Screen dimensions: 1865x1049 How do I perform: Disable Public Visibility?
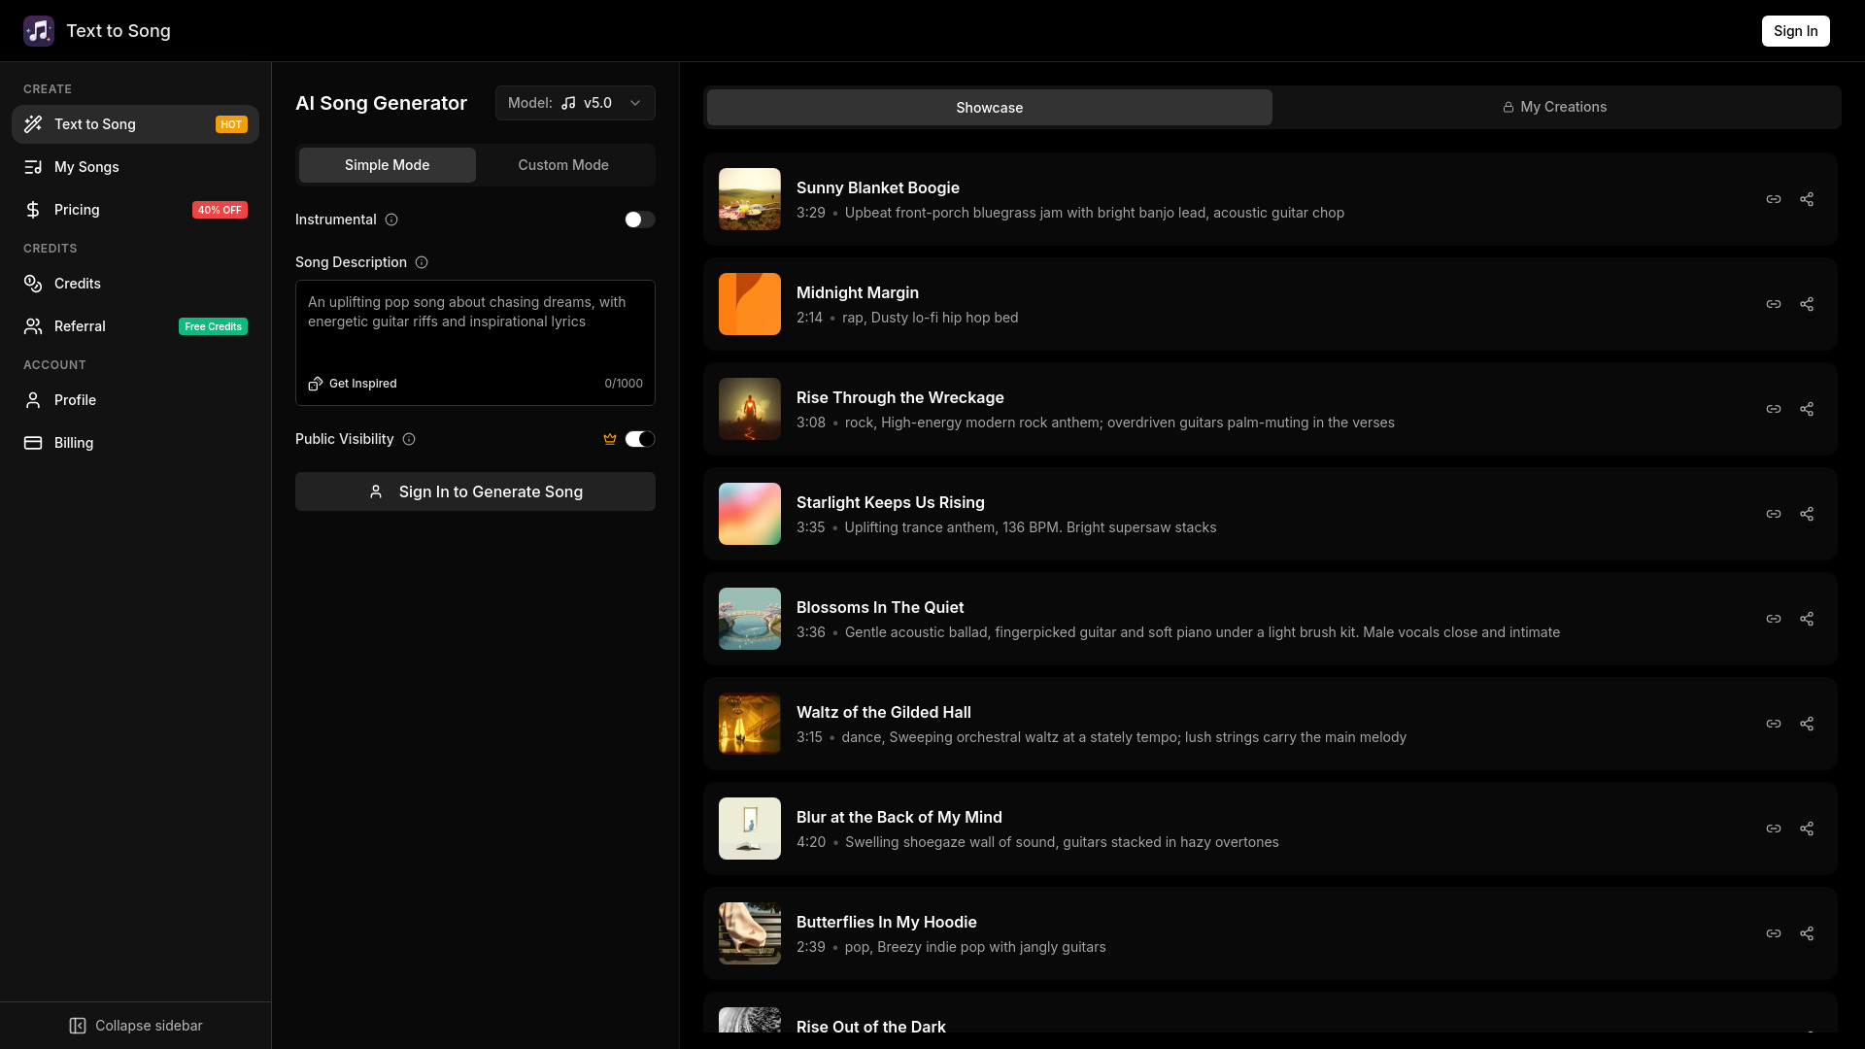640,439
